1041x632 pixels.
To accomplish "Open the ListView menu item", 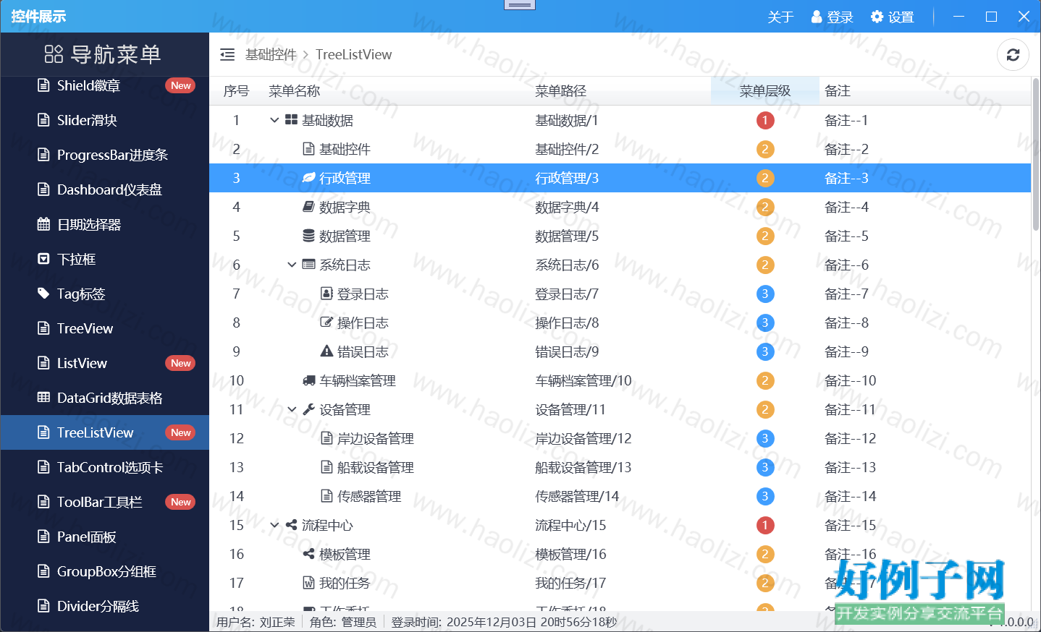I will (105, 363).
